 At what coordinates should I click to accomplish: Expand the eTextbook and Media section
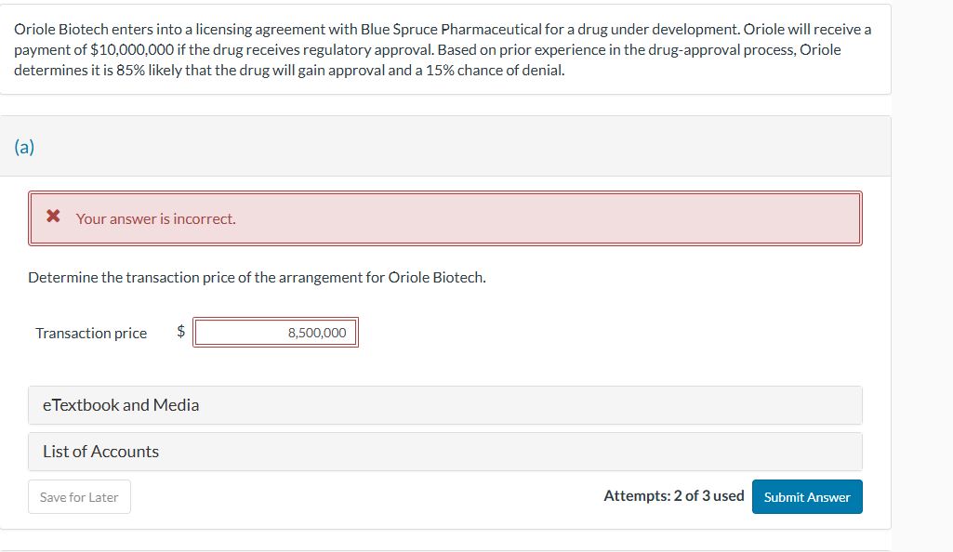[121, 405]
